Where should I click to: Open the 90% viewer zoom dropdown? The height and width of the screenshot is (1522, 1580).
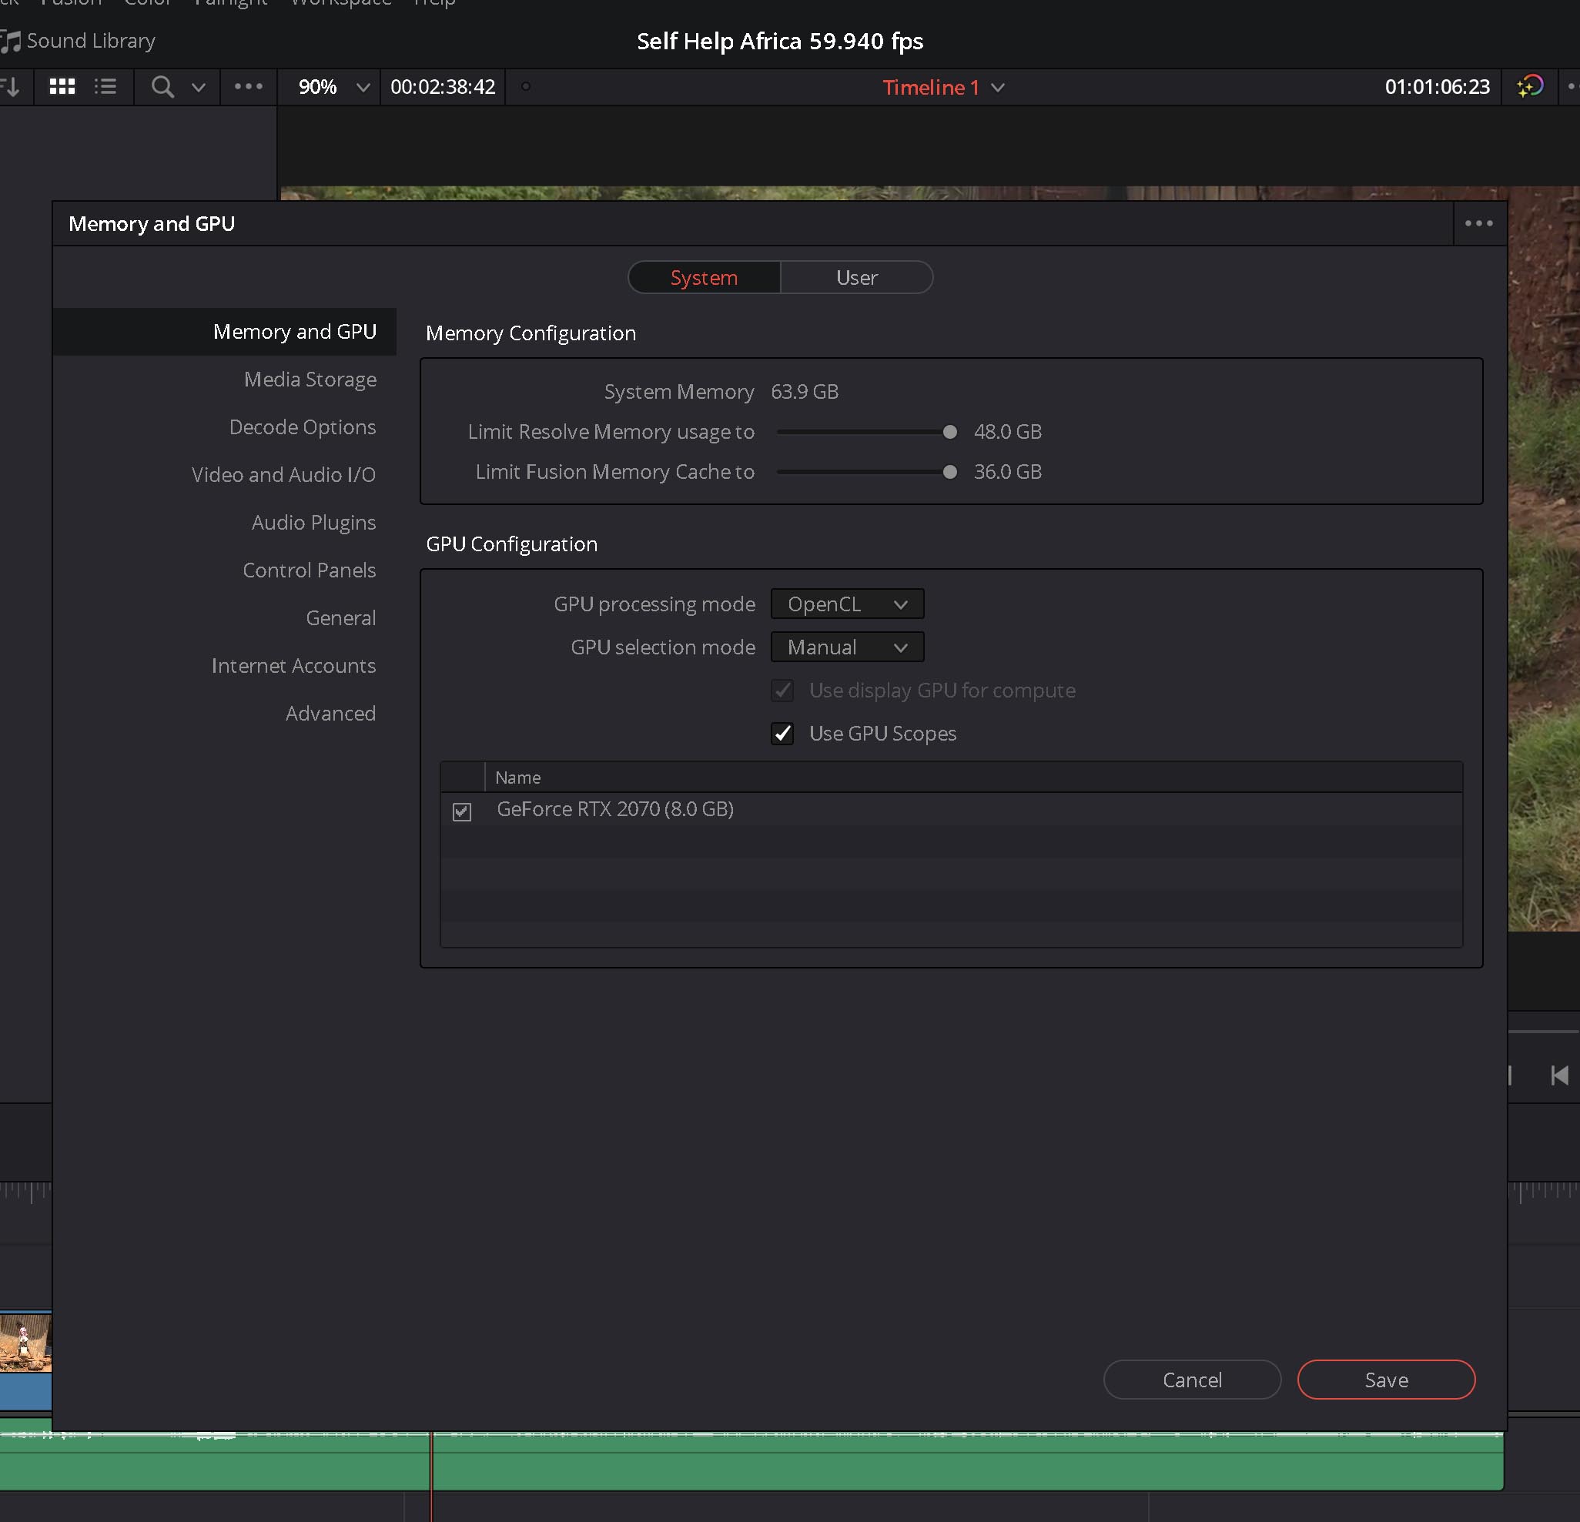pyautogui.click(x=333, y=87)
